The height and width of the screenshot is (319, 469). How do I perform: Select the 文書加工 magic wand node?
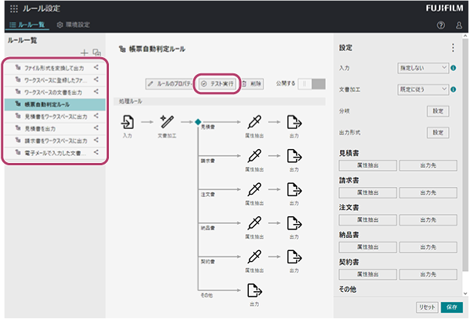point(167,122)
